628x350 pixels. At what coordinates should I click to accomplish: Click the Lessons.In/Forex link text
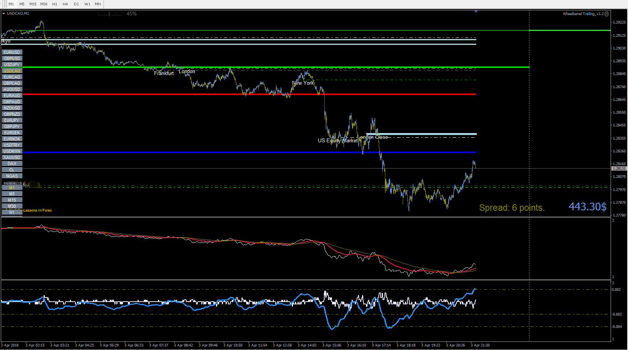tap(37, 210)
